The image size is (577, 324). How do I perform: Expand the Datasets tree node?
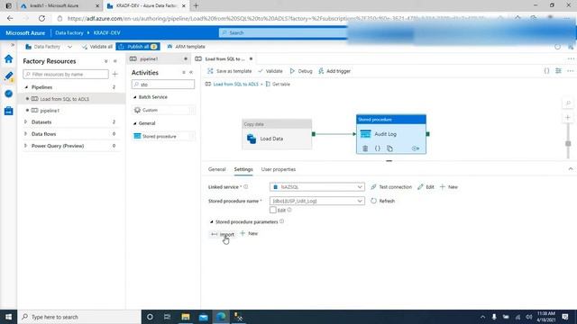[x=26, y=122]
